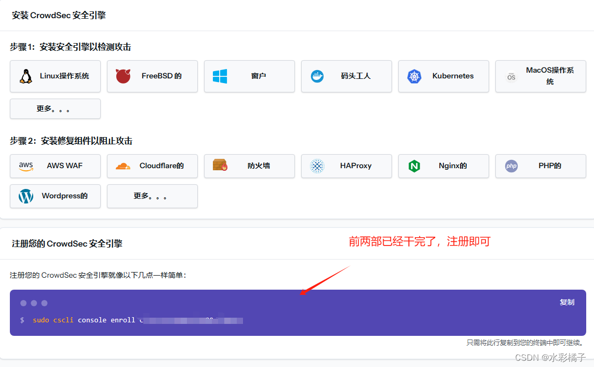Select AWS WAF remediation component

56,166
